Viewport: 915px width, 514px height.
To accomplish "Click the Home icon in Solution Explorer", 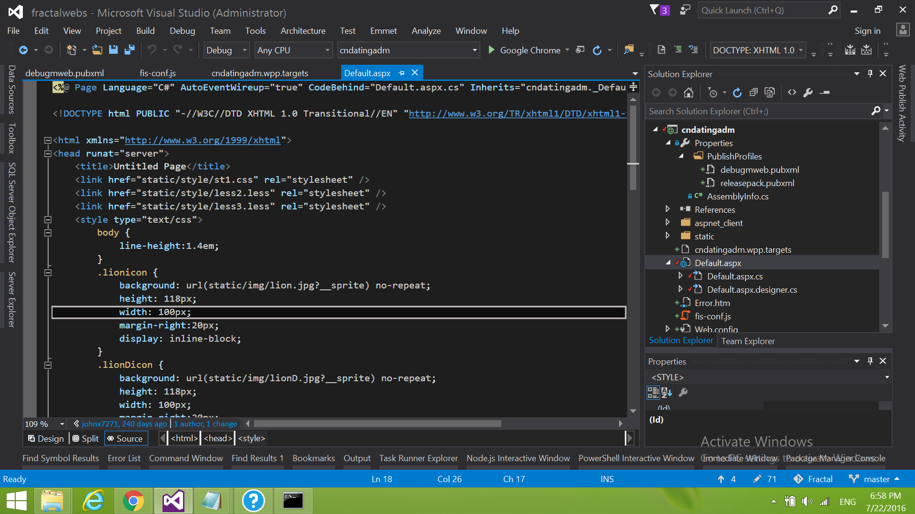I will click(688, 92).
